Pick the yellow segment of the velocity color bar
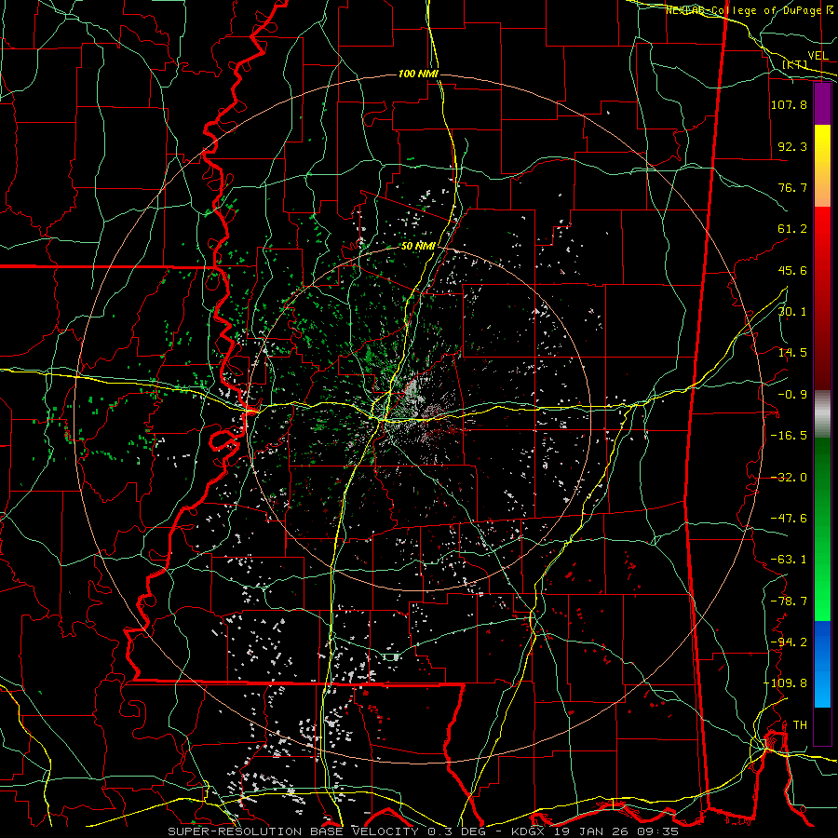The height and width of the screenshot is (838, 838). pos(822,142)
